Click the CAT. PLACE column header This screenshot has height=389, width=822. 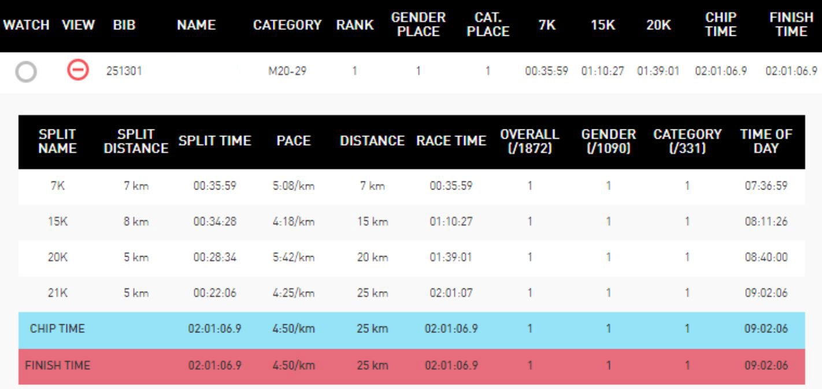488,25
